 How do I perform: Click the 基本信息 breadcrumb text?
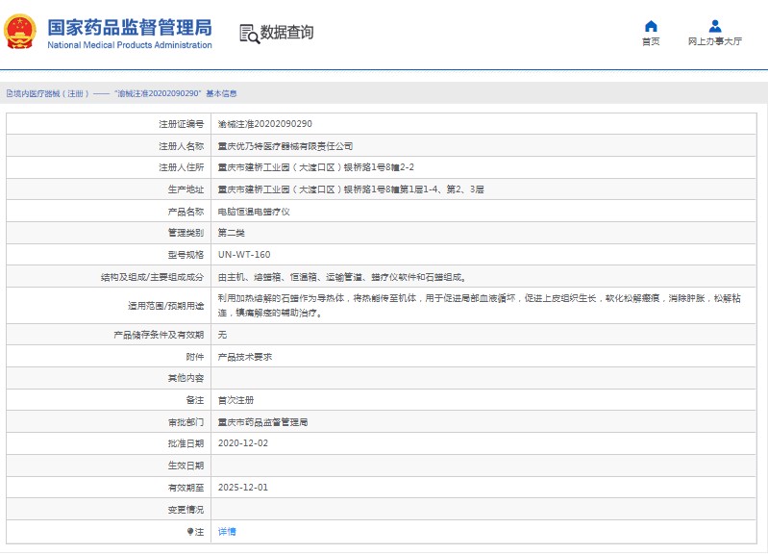pos(221,93)
